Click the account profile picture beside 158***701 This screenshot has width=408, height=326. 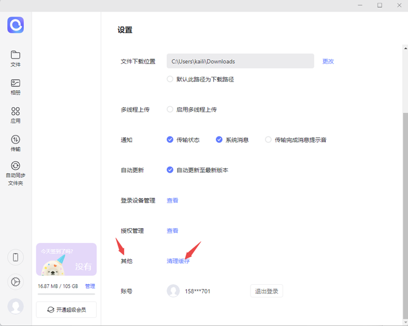point(173,291)
